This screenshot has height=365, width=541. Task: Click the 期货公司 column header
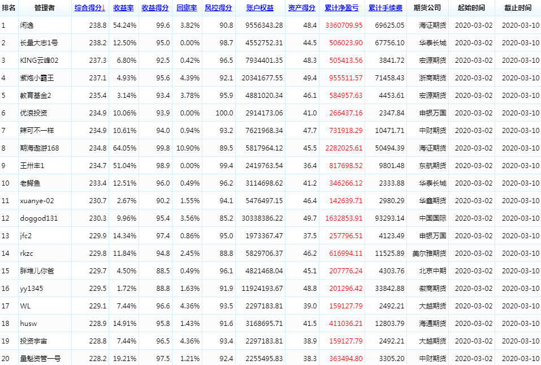[x=427, y=8]
